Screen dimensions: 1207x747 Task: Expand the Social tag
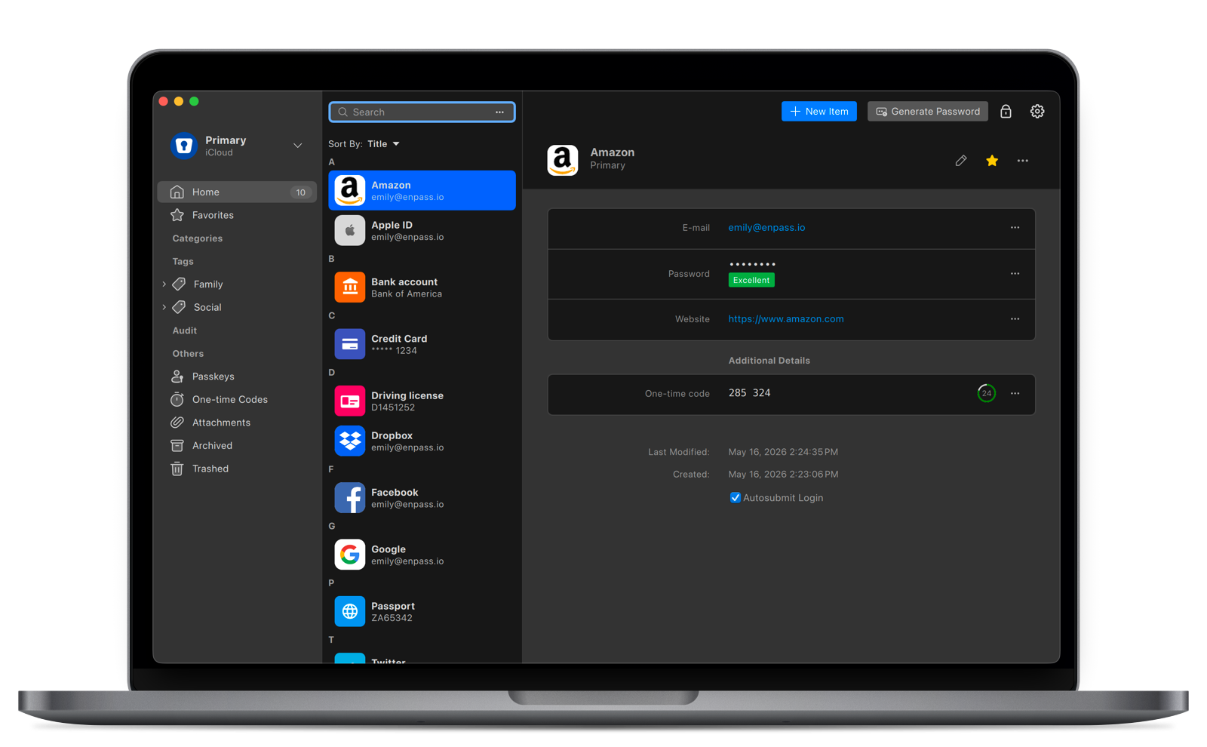coord(164,307)
